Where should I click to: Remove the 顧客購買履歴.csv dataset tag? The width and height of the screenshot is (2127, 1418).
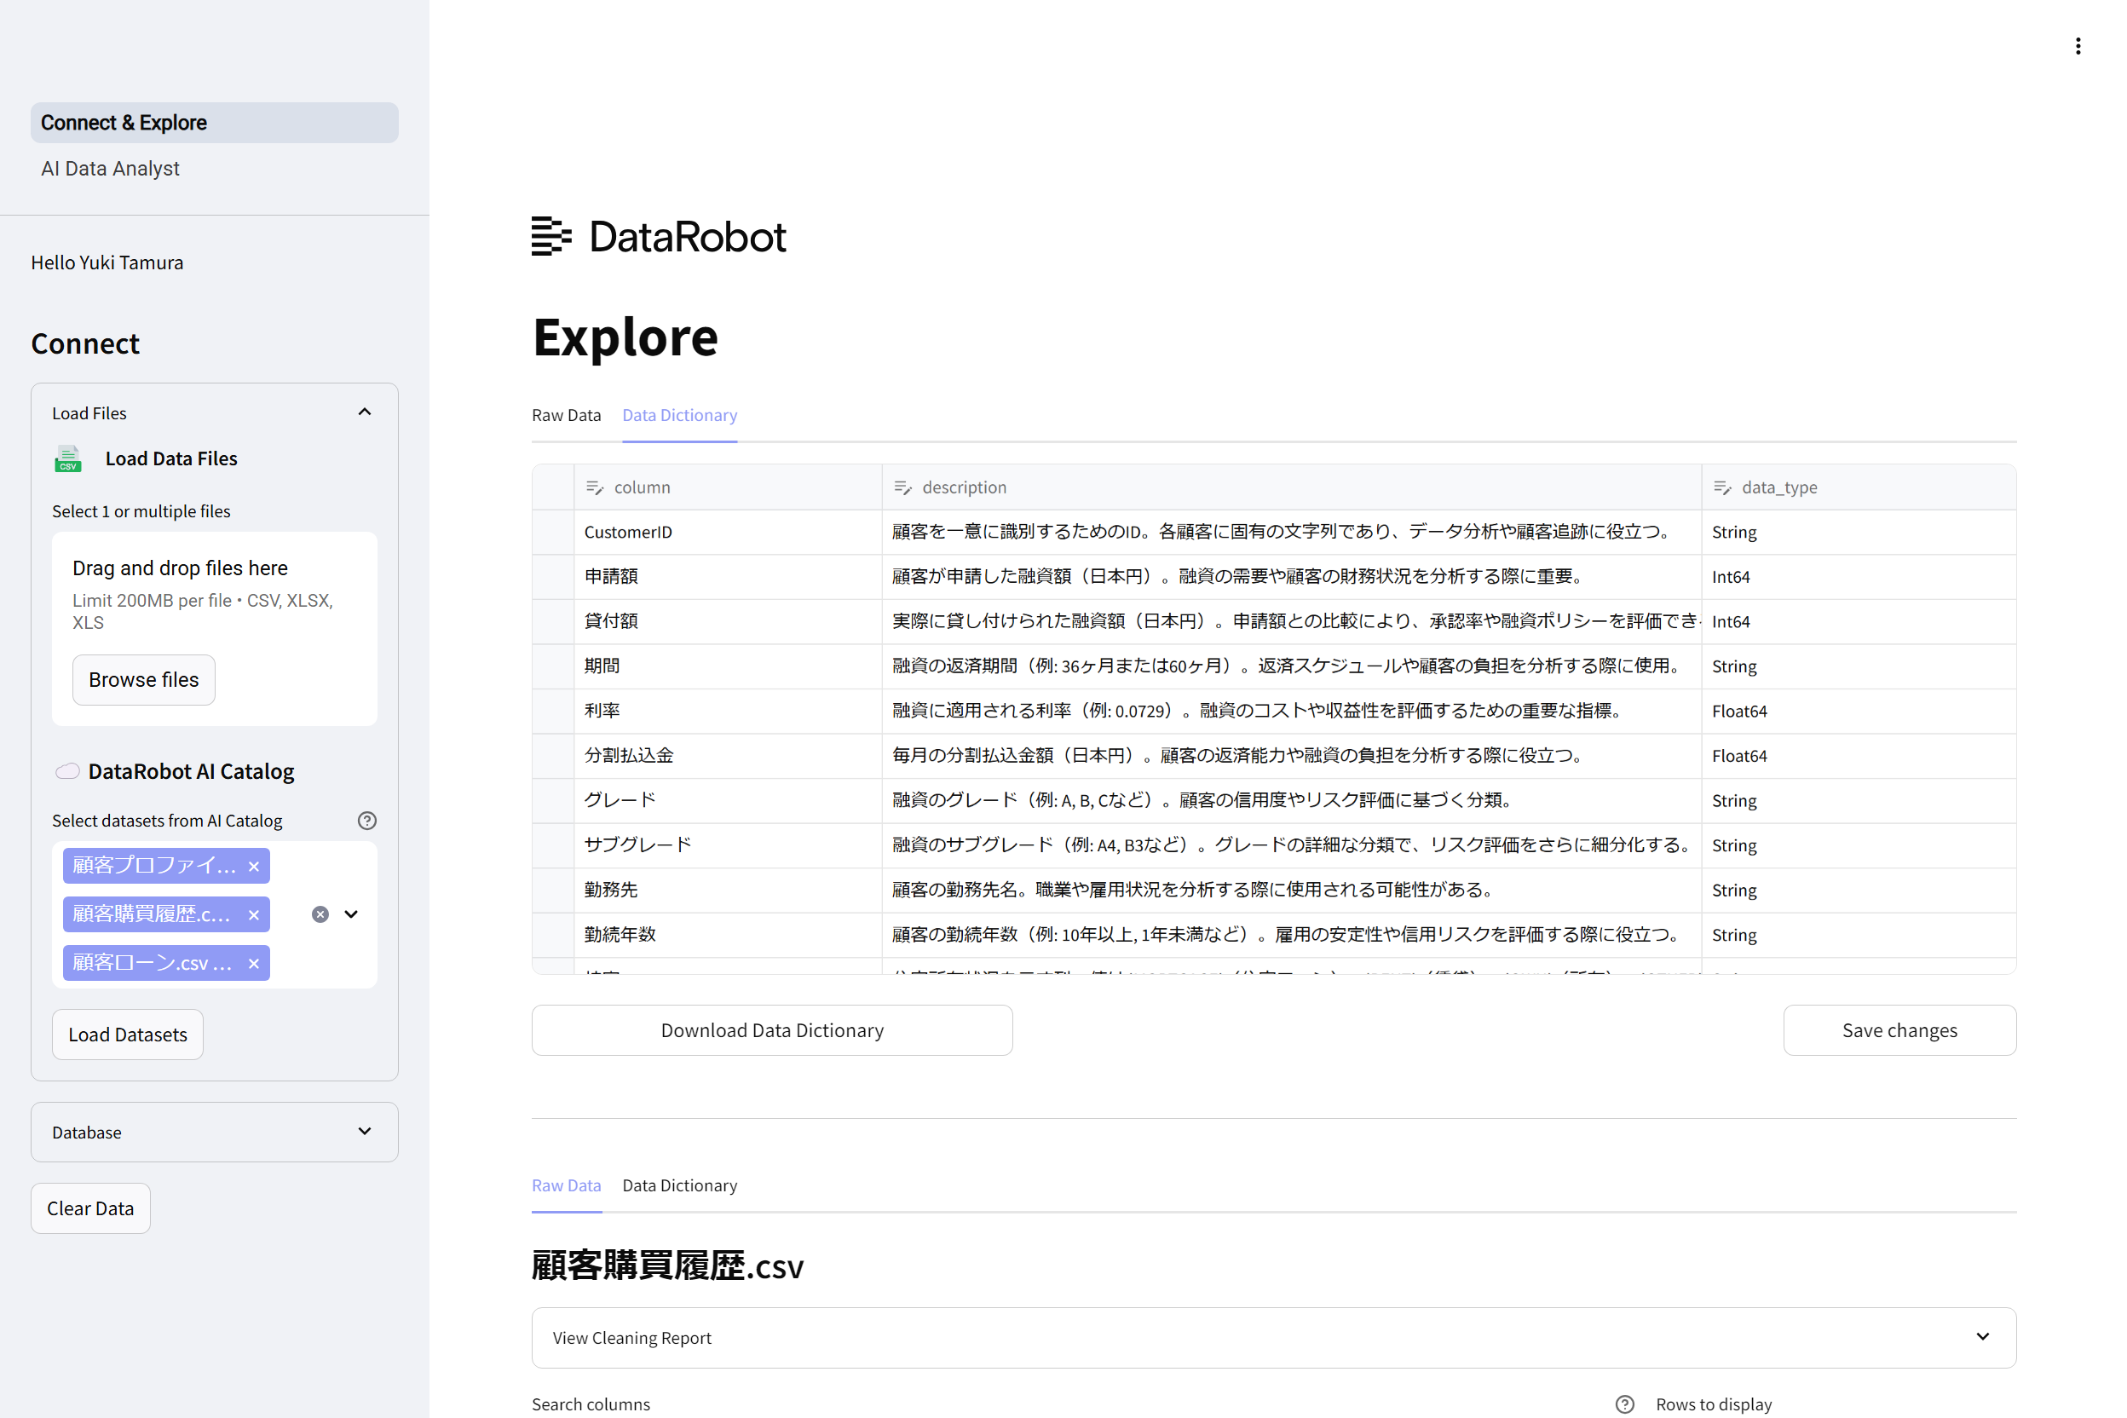click(254, 915)
